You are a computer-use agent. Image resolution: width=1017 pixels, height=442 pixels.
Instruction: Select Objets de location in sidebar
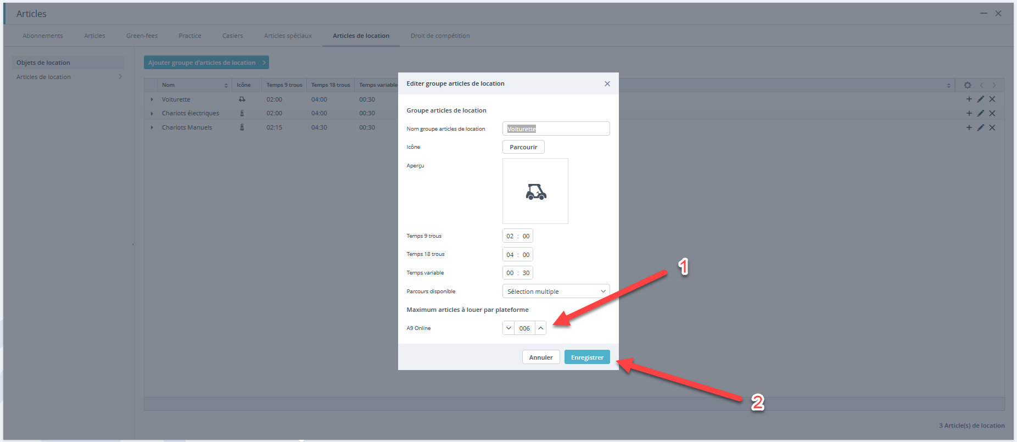(68, 63)
